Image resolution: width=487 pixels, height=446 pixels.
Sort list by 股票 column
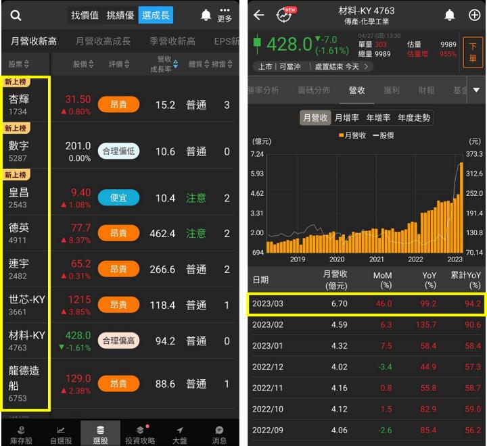point(19,64)
